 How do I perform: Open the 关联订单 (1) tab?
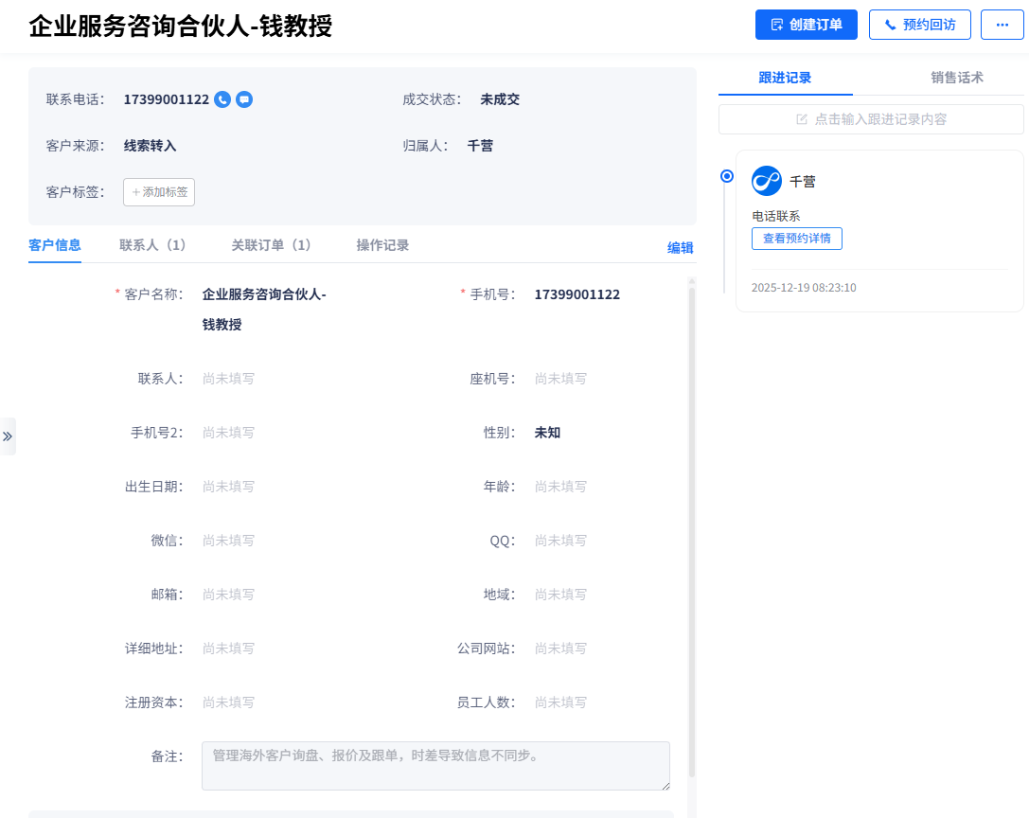pyautogui.click(x=271, y=245)
